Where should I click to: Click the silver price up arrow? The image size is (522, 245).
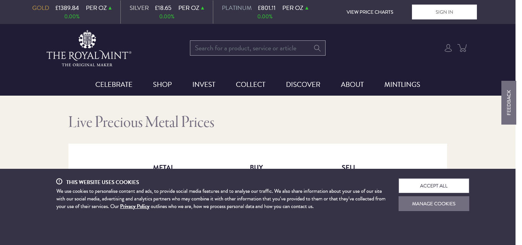203,8
